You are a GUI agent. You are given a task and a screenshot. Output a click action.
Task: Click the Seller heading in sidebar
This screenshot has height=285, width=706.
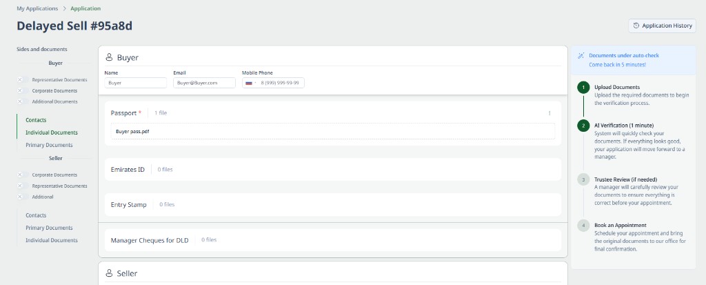(x=55, y=158)
